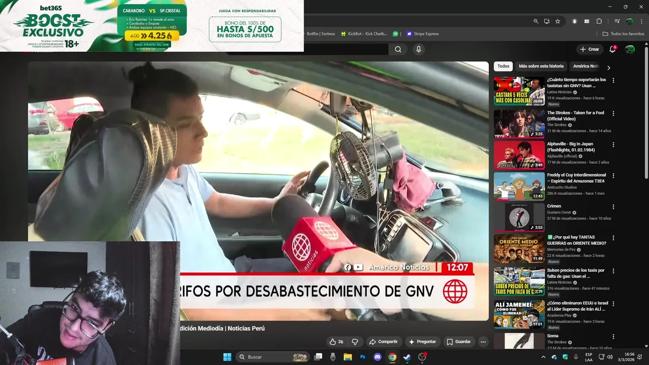Open Suben precios de los taxis title
This screenshot has width=649, height=365.
[576, 273]
